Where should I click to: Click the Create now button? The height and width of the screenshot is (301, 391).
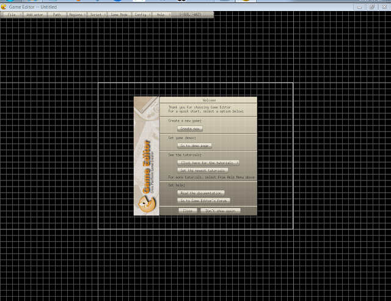click(x=190, y=128)
